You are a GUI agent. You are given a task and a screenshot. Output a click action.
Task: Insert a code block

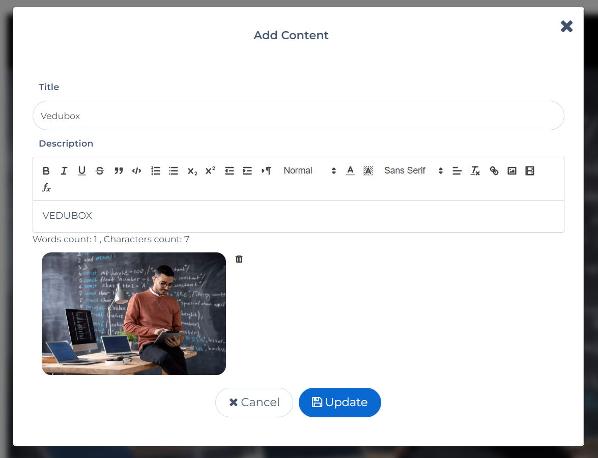(x=136, y=171)
